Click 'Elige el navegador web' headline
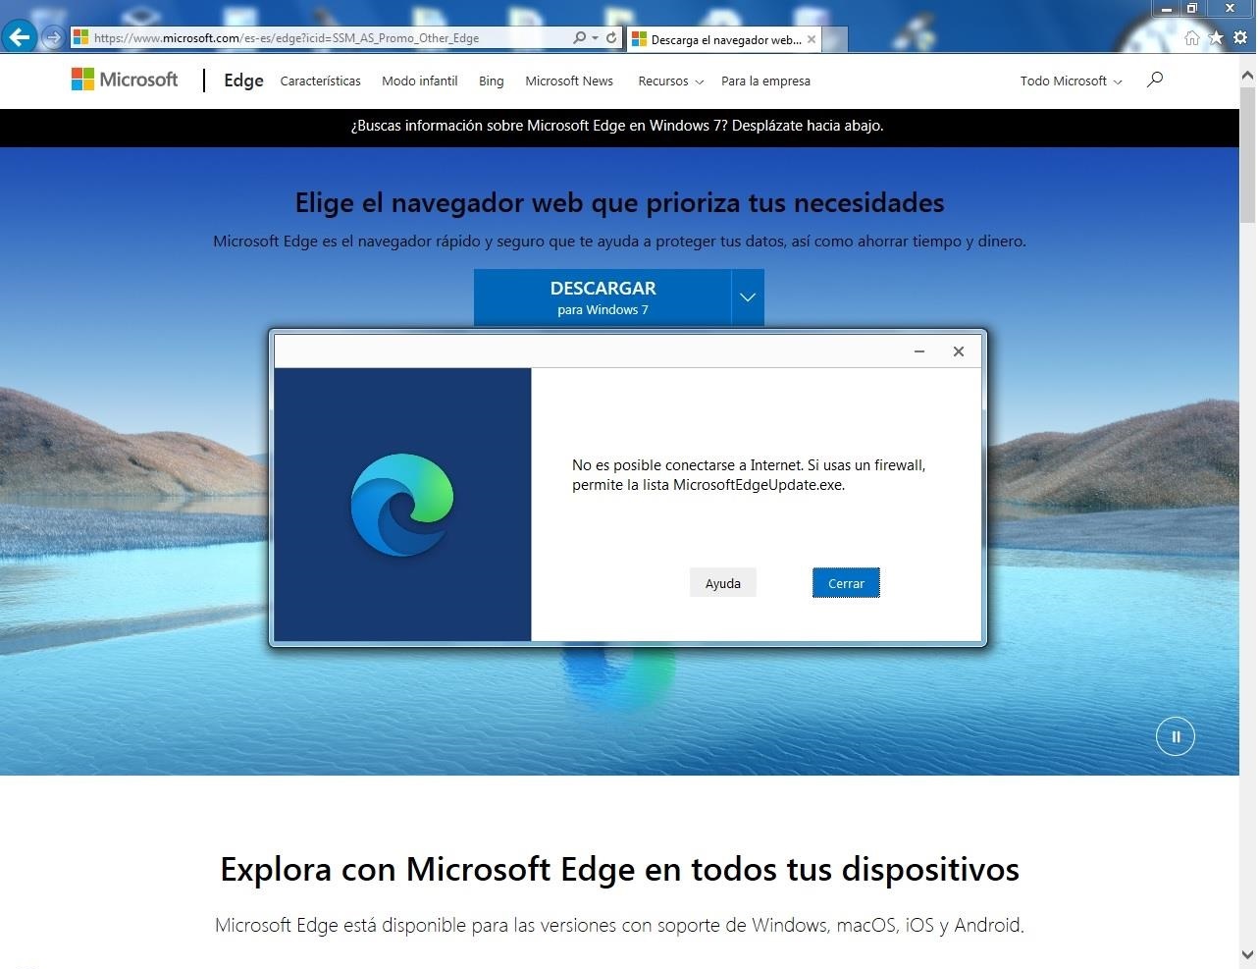1258x969 pixels. (x=619, y=203)
